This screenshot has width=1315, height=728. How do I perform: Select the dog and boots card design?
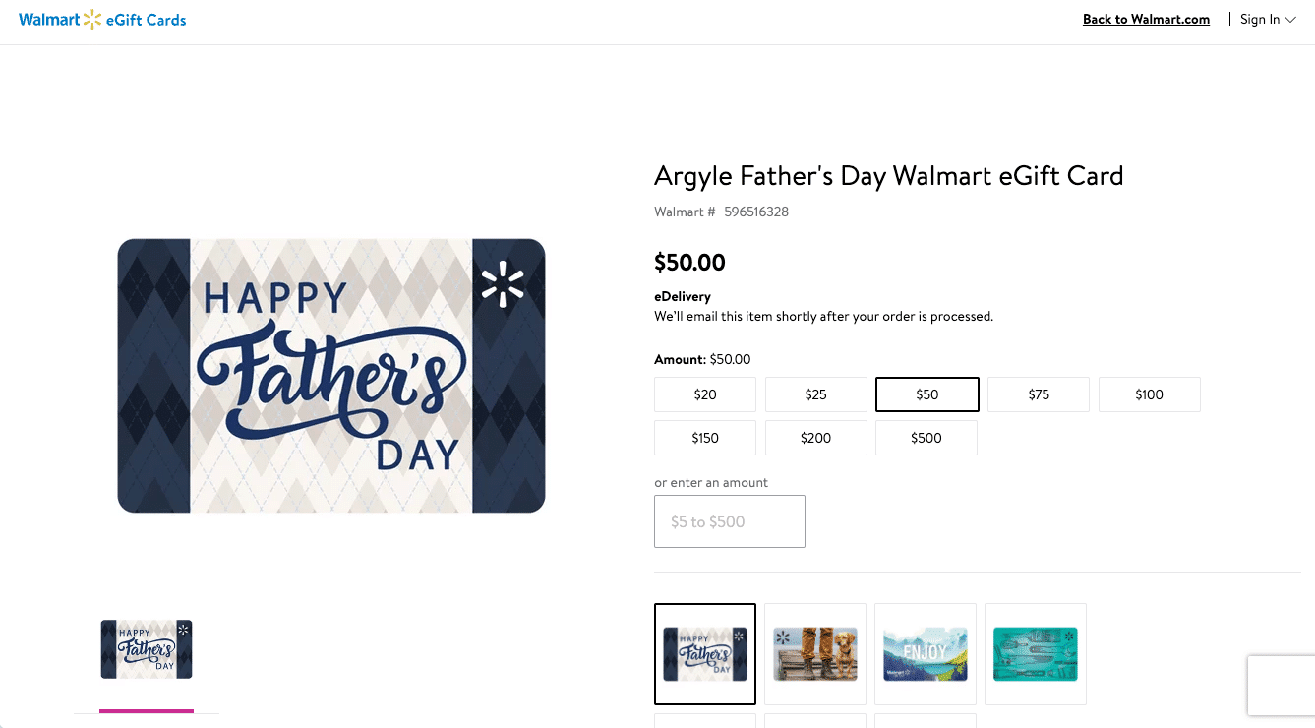[x=814, y=653]
